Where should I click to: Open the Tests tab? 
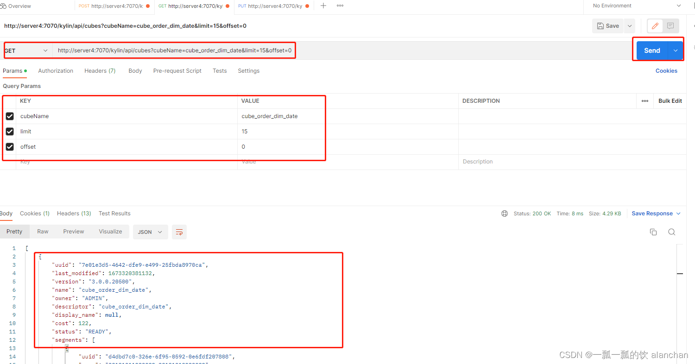click(220, 71)
